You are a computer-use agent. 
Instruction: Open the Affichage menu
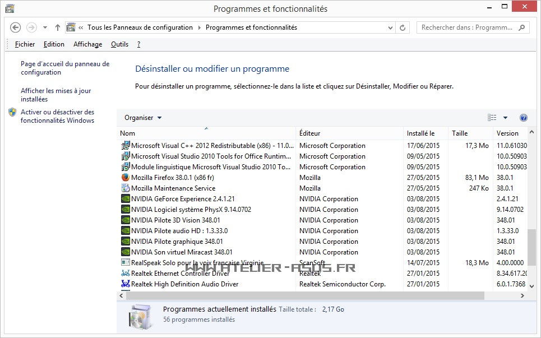click(87, 44)
